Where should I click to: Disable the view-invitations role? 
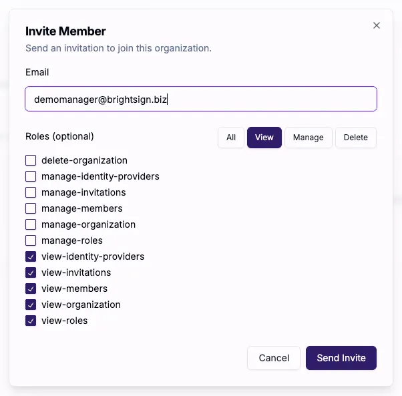[31, 272]
